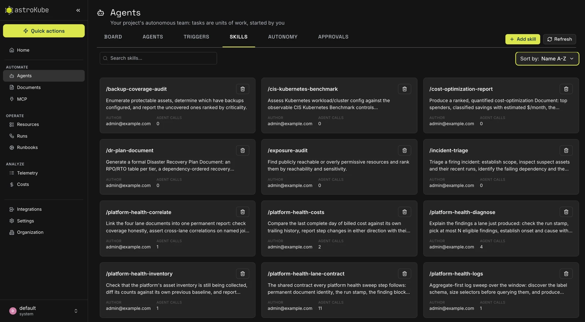Delete the /cost-optimization-report skill

click(566, 89)
